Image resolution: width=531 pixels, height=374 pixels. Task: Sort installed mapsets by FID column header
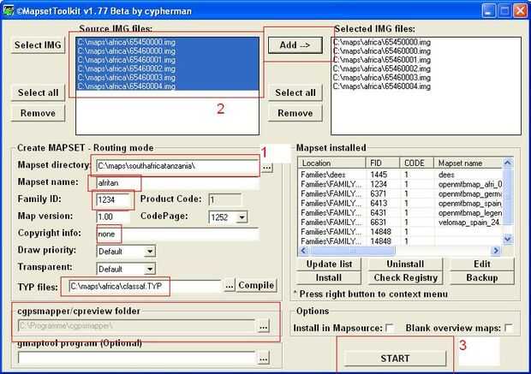click(383, 163)
